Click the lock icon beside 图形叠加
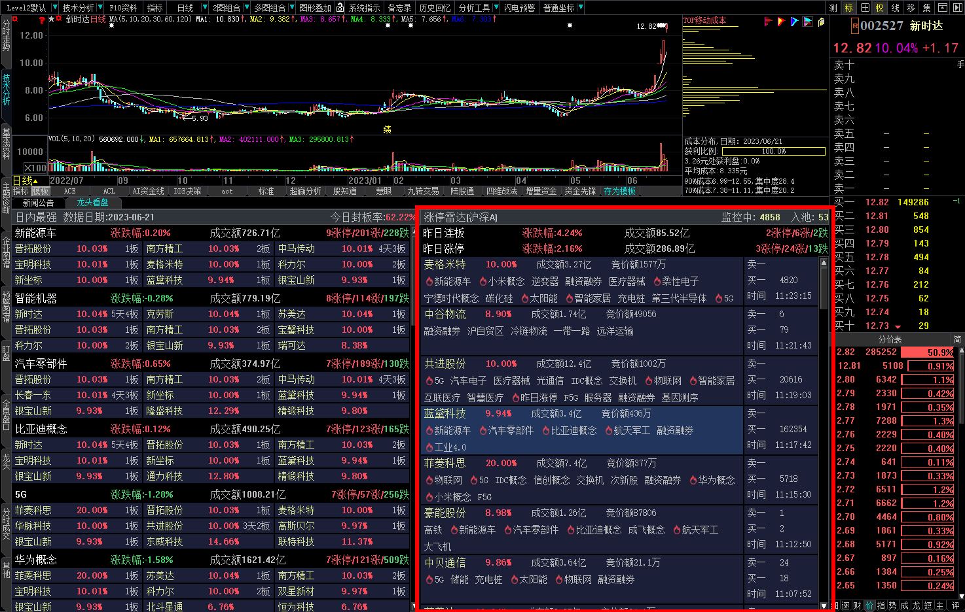The image size is (965, 612). [x=340, y=8]
